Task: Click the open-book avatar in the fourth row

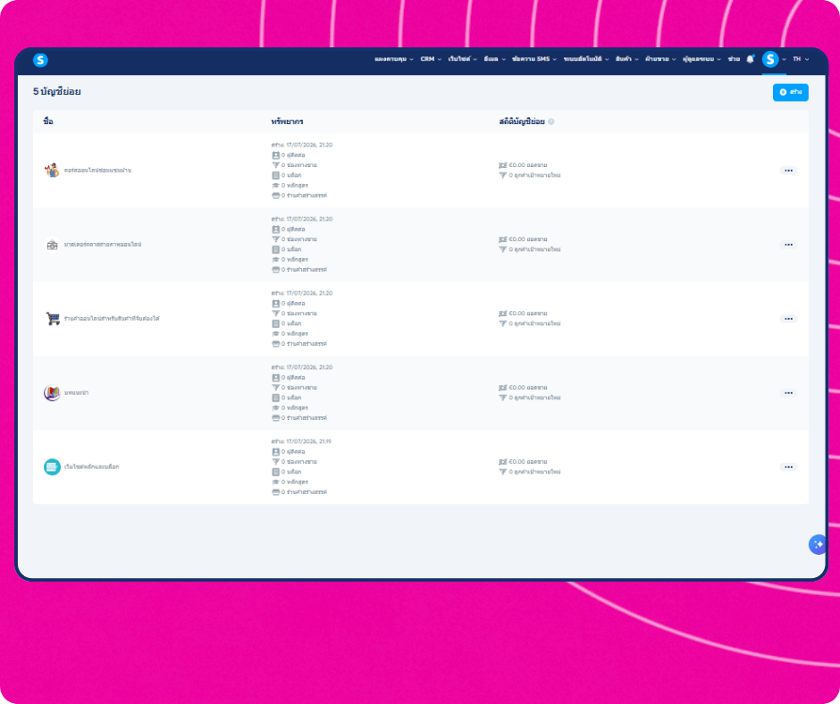Action: (x=52, y=393)
